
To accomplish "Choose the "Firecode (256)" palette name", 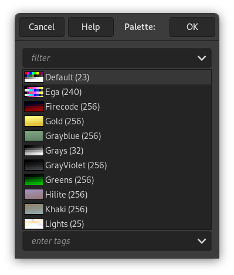I will (x=73, y=107).
